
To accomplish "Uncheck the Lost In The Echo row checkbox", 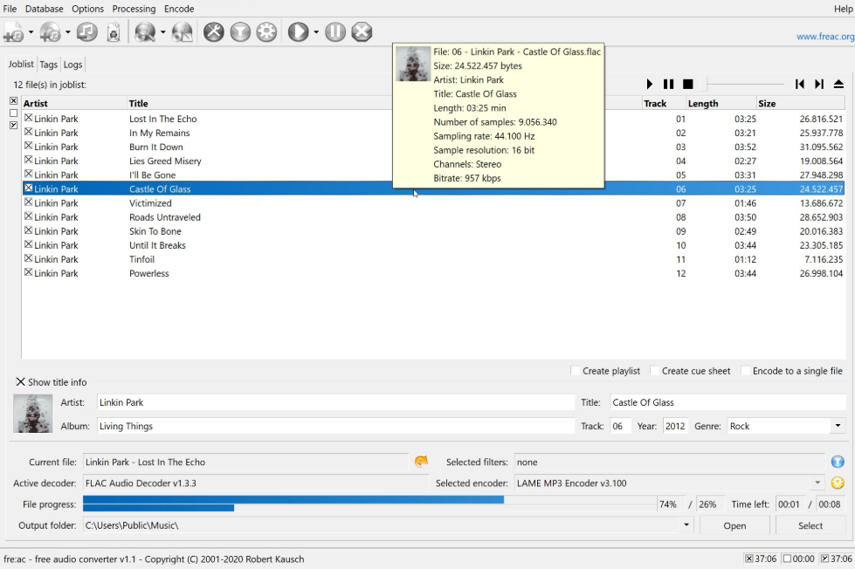I will [28, 118].
